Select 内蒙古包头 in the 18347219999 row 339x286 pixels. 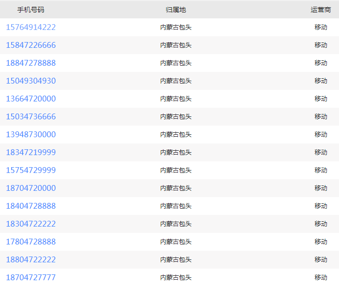coord(176,152)
